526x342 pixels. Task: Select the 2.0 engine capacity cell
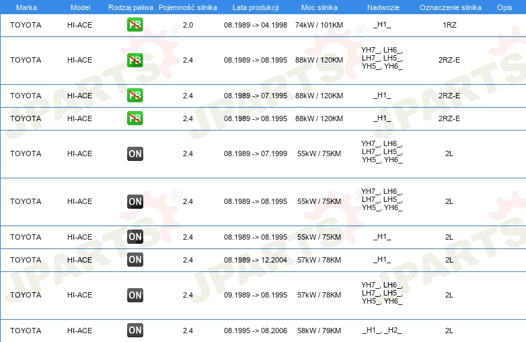click(188, 25)
